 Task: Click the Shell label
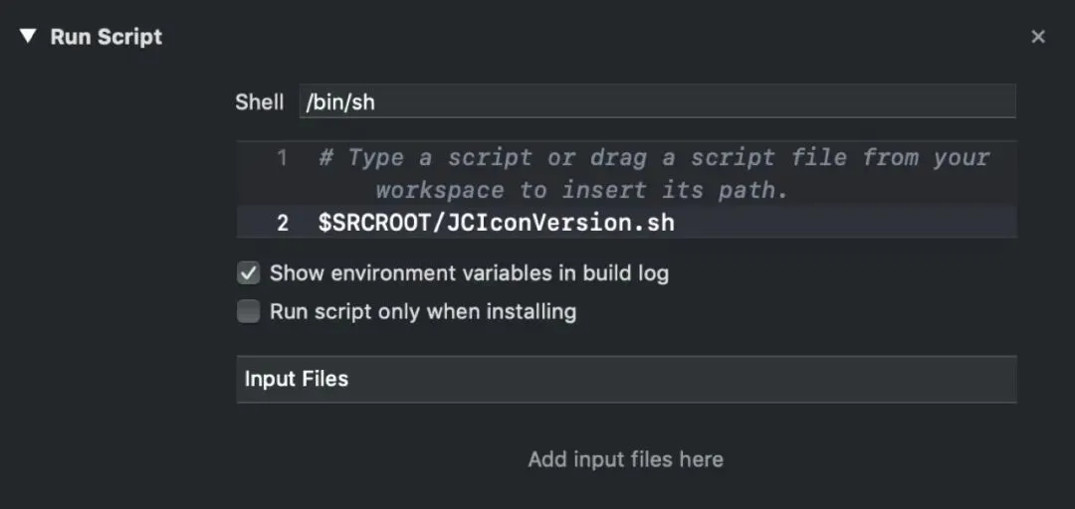pos(259,101)
